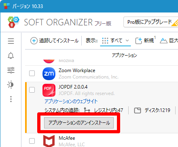This screenshot has height=147, width=178.
Task: Click the McAfee shield icon
Action: (x=49, y=141)
